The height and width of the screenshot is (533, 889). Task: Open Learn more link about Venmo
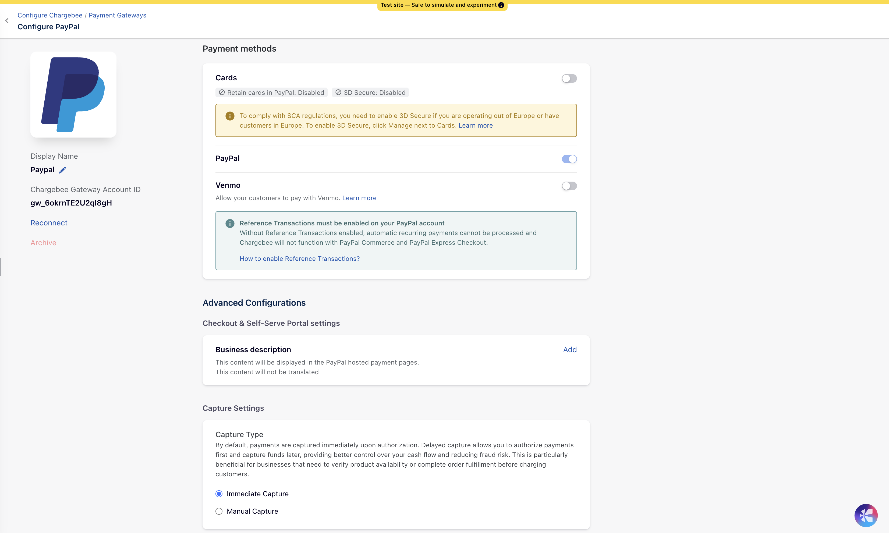[359, 198]
